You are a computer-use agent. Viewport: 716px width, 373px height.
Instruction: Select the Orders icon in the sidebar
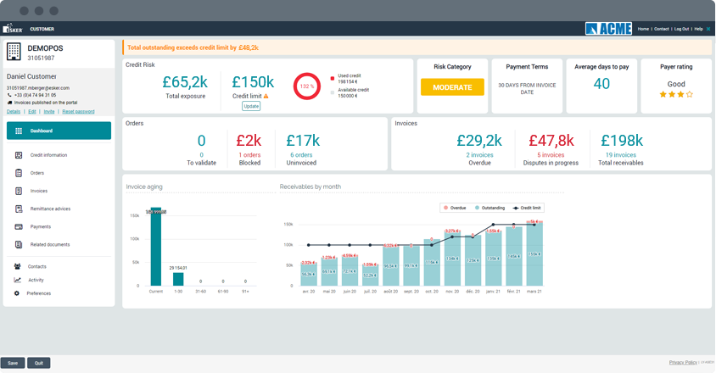coord(19,173)
